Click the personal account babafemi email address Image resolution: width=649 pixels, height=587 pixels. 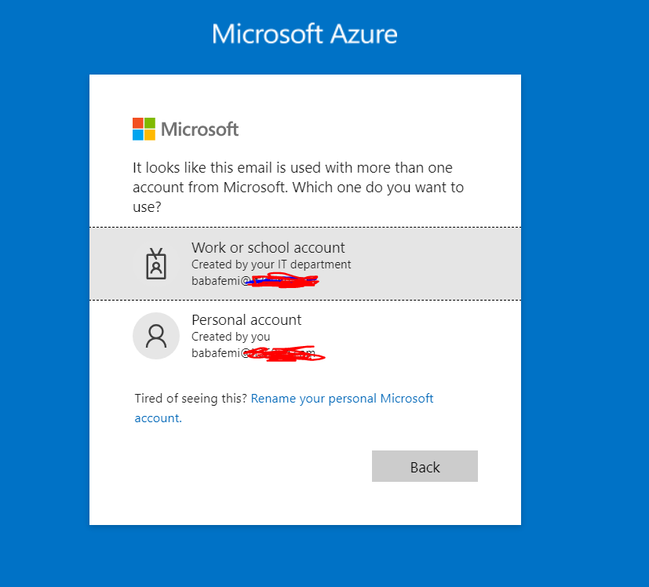[x=258, y=353]
